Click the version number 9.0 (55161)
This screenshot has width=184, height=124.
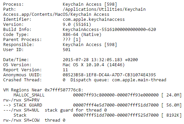77,25
